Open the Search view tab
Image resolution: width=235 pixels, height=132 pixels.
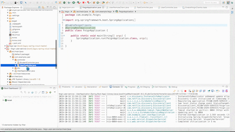pos(103,87)
